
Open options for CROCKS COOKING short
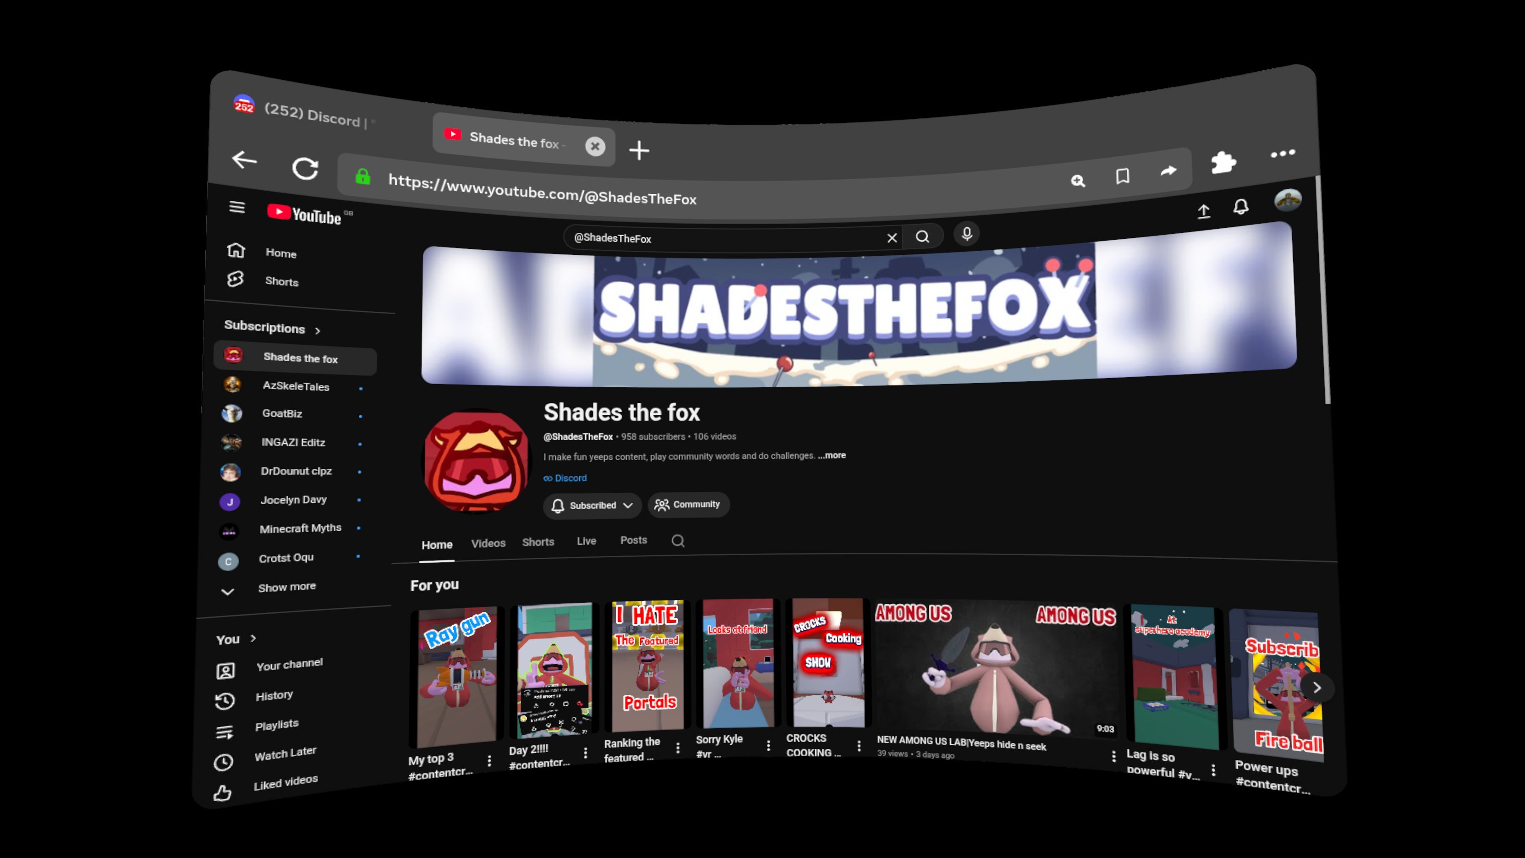[859, 746]
